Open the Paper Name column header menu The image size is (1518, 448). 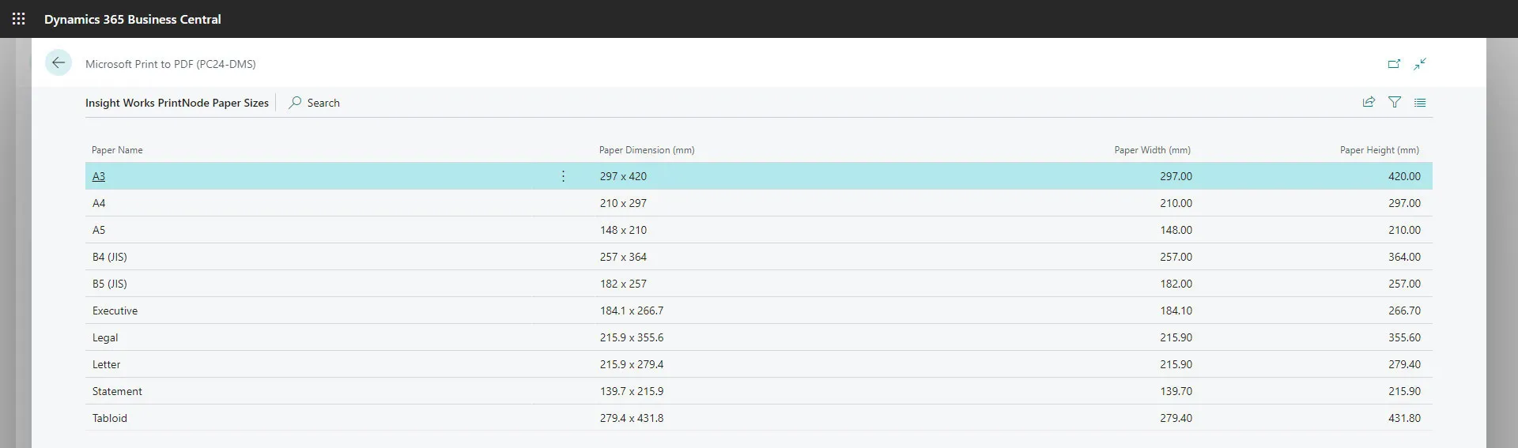(x=117, y=150)
